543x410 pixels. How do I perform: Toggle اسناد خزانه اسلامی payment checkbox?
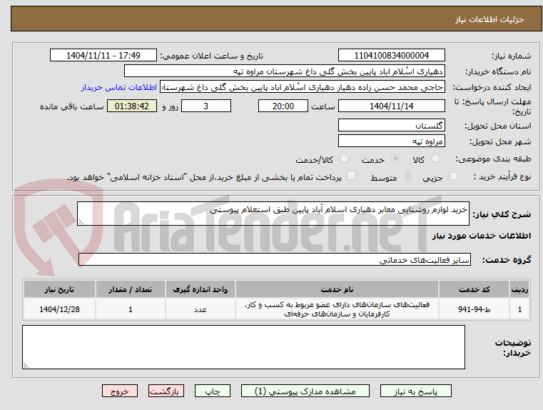[352, 176]
